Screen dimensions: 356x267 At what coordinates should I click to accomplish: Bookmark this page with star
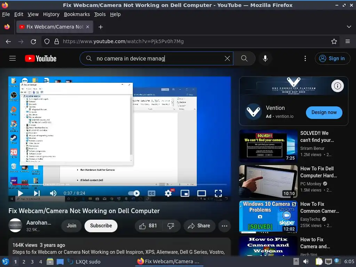(x=334, y=41)
